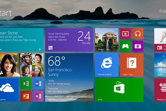Image resolution: width=166 pixels, height=111 pixels.
Task: Open the Travel tile
Action: coord(160,65)
